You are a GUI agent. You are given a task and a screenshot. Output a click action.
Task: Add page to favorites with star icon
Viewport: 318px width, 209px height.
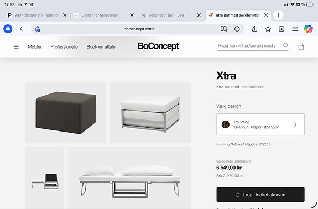pyautogui.click(x=268, y=29)
